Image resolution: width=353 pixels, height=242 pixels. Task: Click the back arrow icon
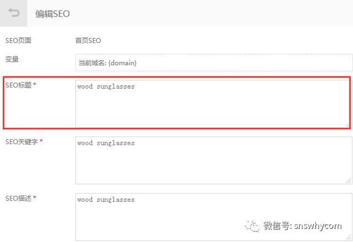tap(14, 13)
